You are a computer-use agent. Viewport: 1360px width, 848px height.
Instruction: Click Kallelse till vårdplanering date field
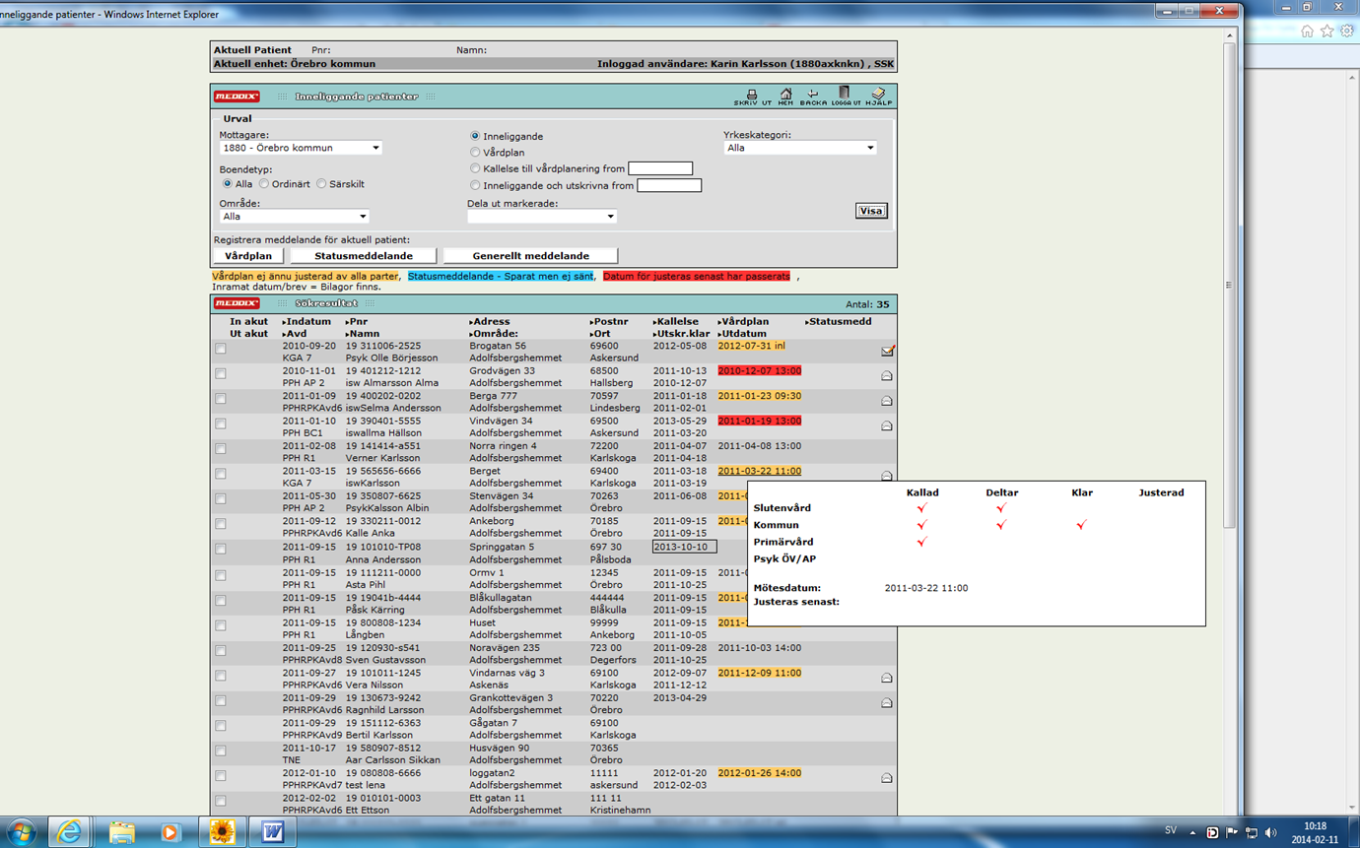pyautogui.click(x=660, y=168)
